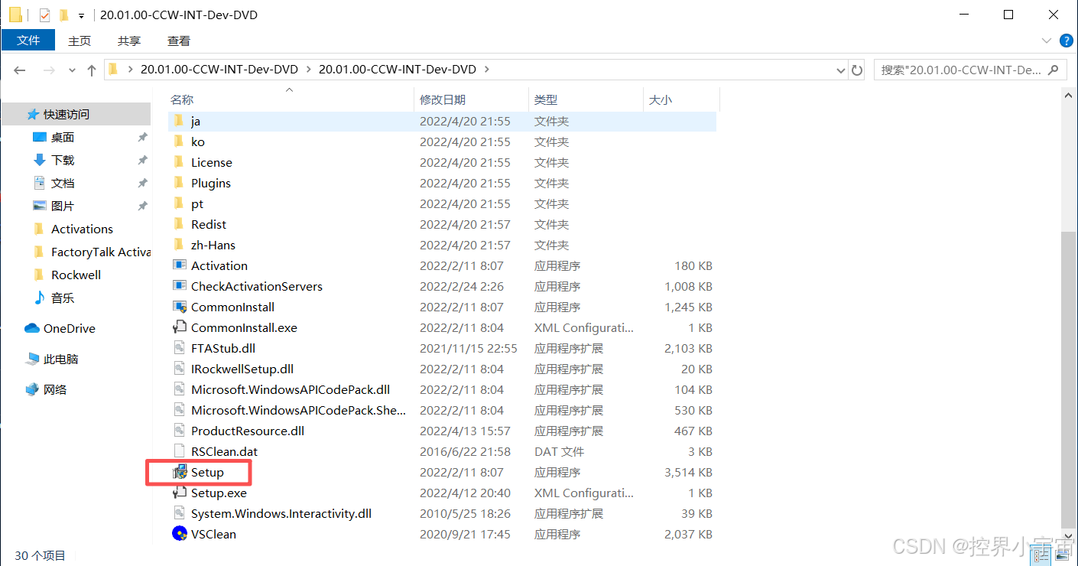Open OneDrive from the sidebar

(x=67, y=328)
